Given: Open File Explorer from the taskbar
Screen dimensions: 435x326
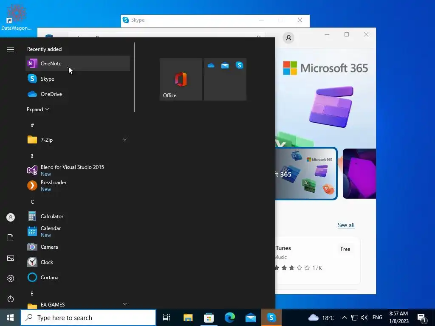Looking at the screenshot, I should 188,318.
